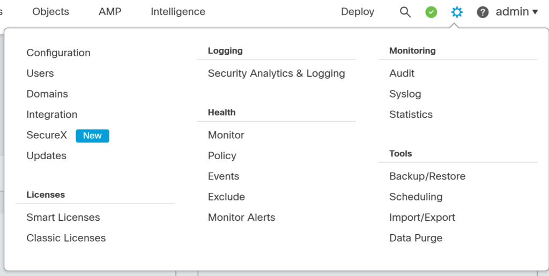
Task: Select Import/Export under Tools
Action: pos(422,218)
